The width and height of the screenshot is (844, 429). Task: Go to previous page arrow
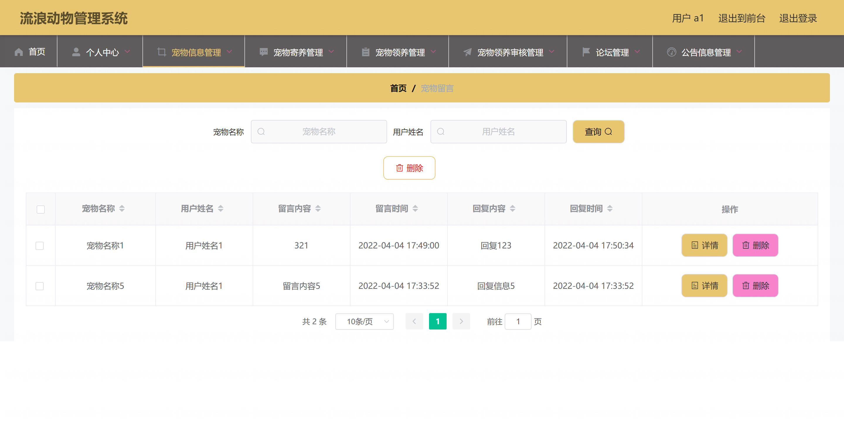[x=414, y=321]
